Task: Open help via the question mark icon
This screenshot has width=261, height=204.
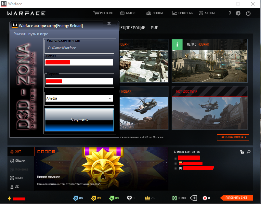Action: (x=230, y=13)
